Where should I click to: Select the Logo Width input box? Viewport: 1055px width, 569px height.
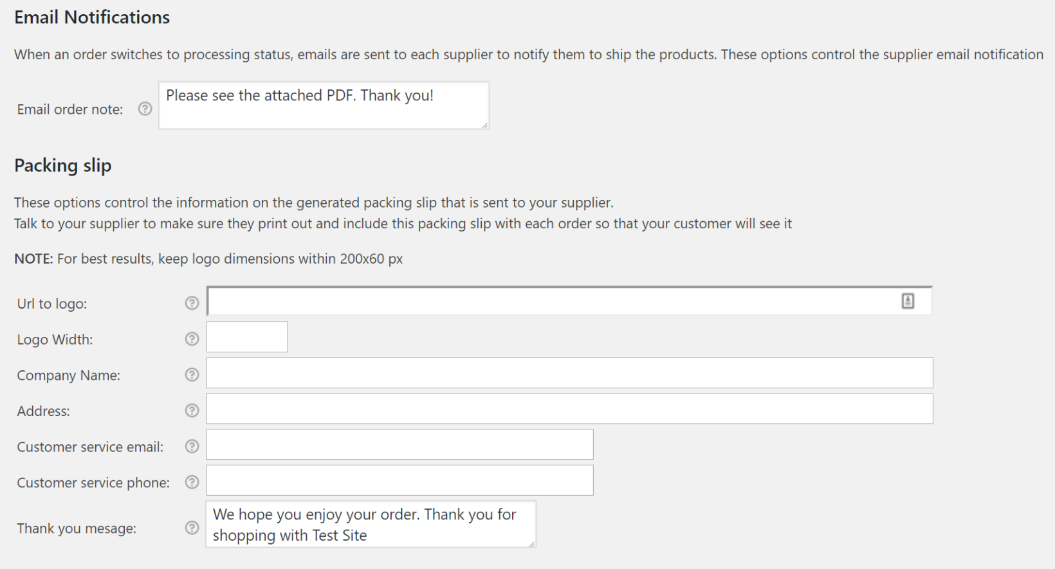(246, 336)
